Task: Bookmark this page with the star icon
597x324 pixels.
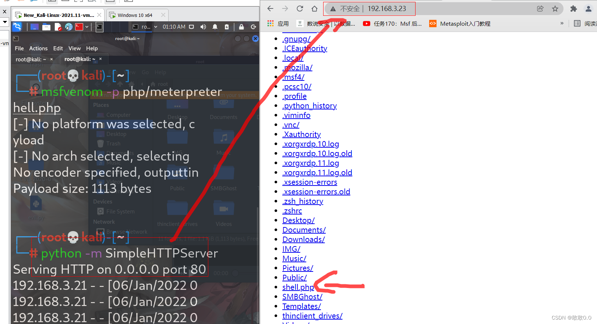Action: click(555, 8)
